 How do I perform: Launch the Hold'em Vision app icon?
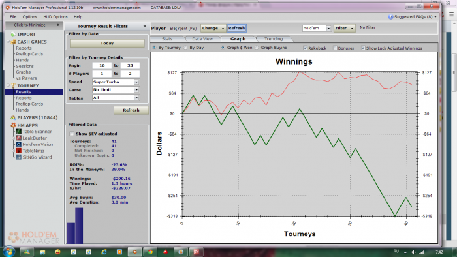click(19, 144)
